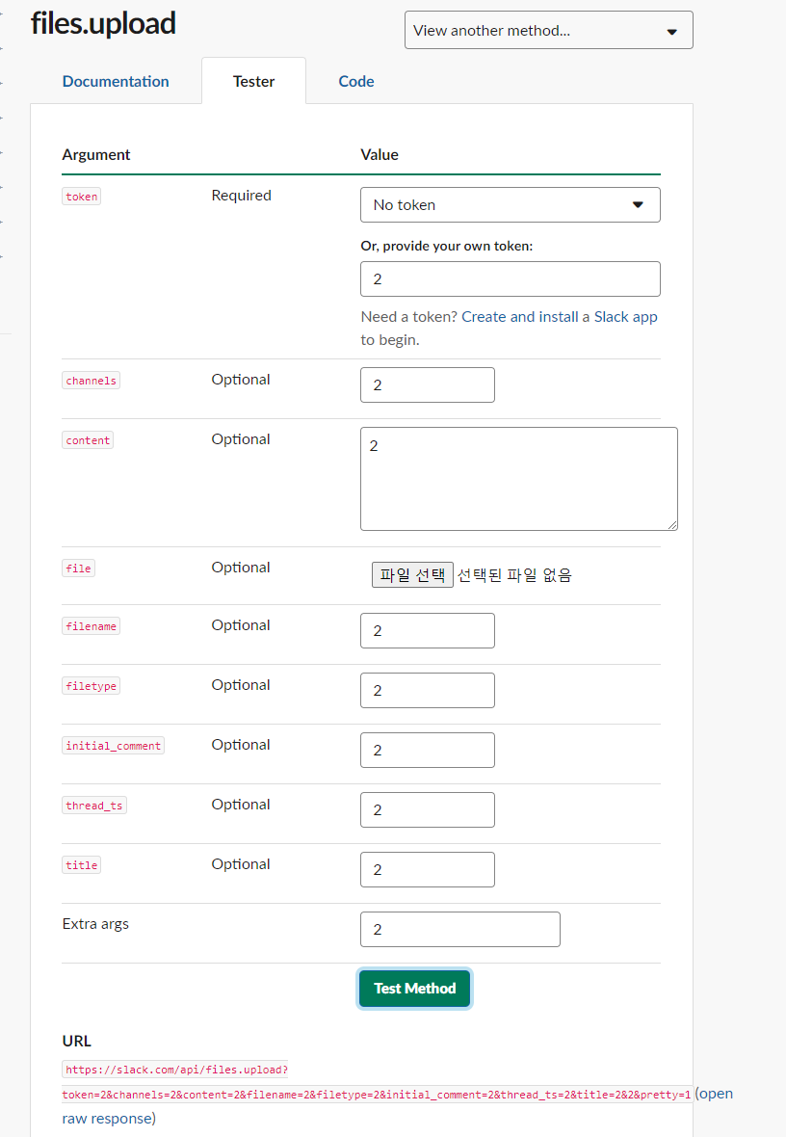Click inside the provide your own token field
This screenshot has height=1137, width=786.
point(510,278)
